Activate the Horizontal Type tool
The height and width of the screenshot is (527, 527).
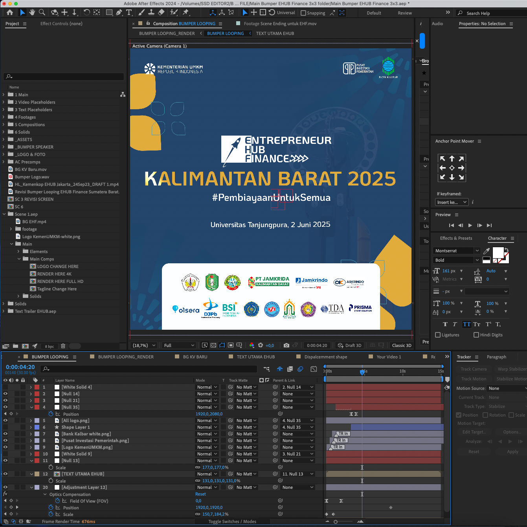coord(129,13)
